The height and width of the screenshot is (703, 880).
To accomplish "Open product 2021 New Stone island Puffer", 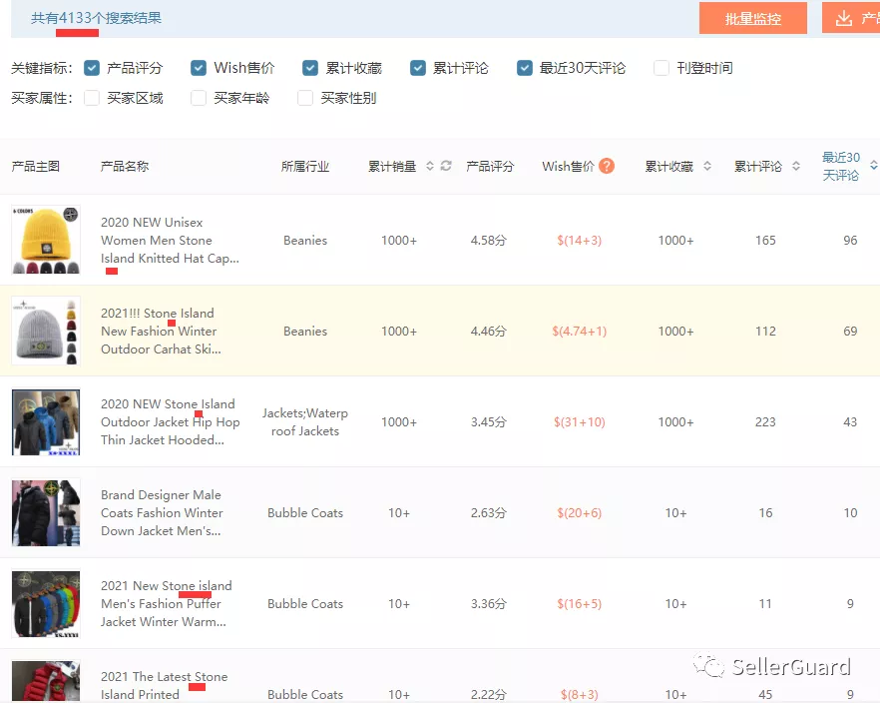I will coord(166,604).
